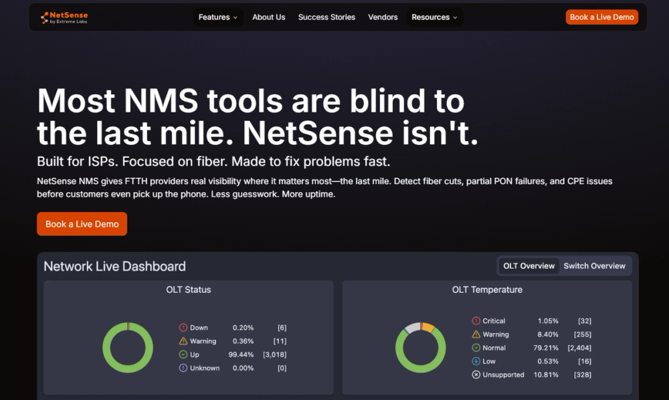This screenshot has height=400, width=669.
Task: Click the [11] Warning count
Action: click(x=280, y=340)
